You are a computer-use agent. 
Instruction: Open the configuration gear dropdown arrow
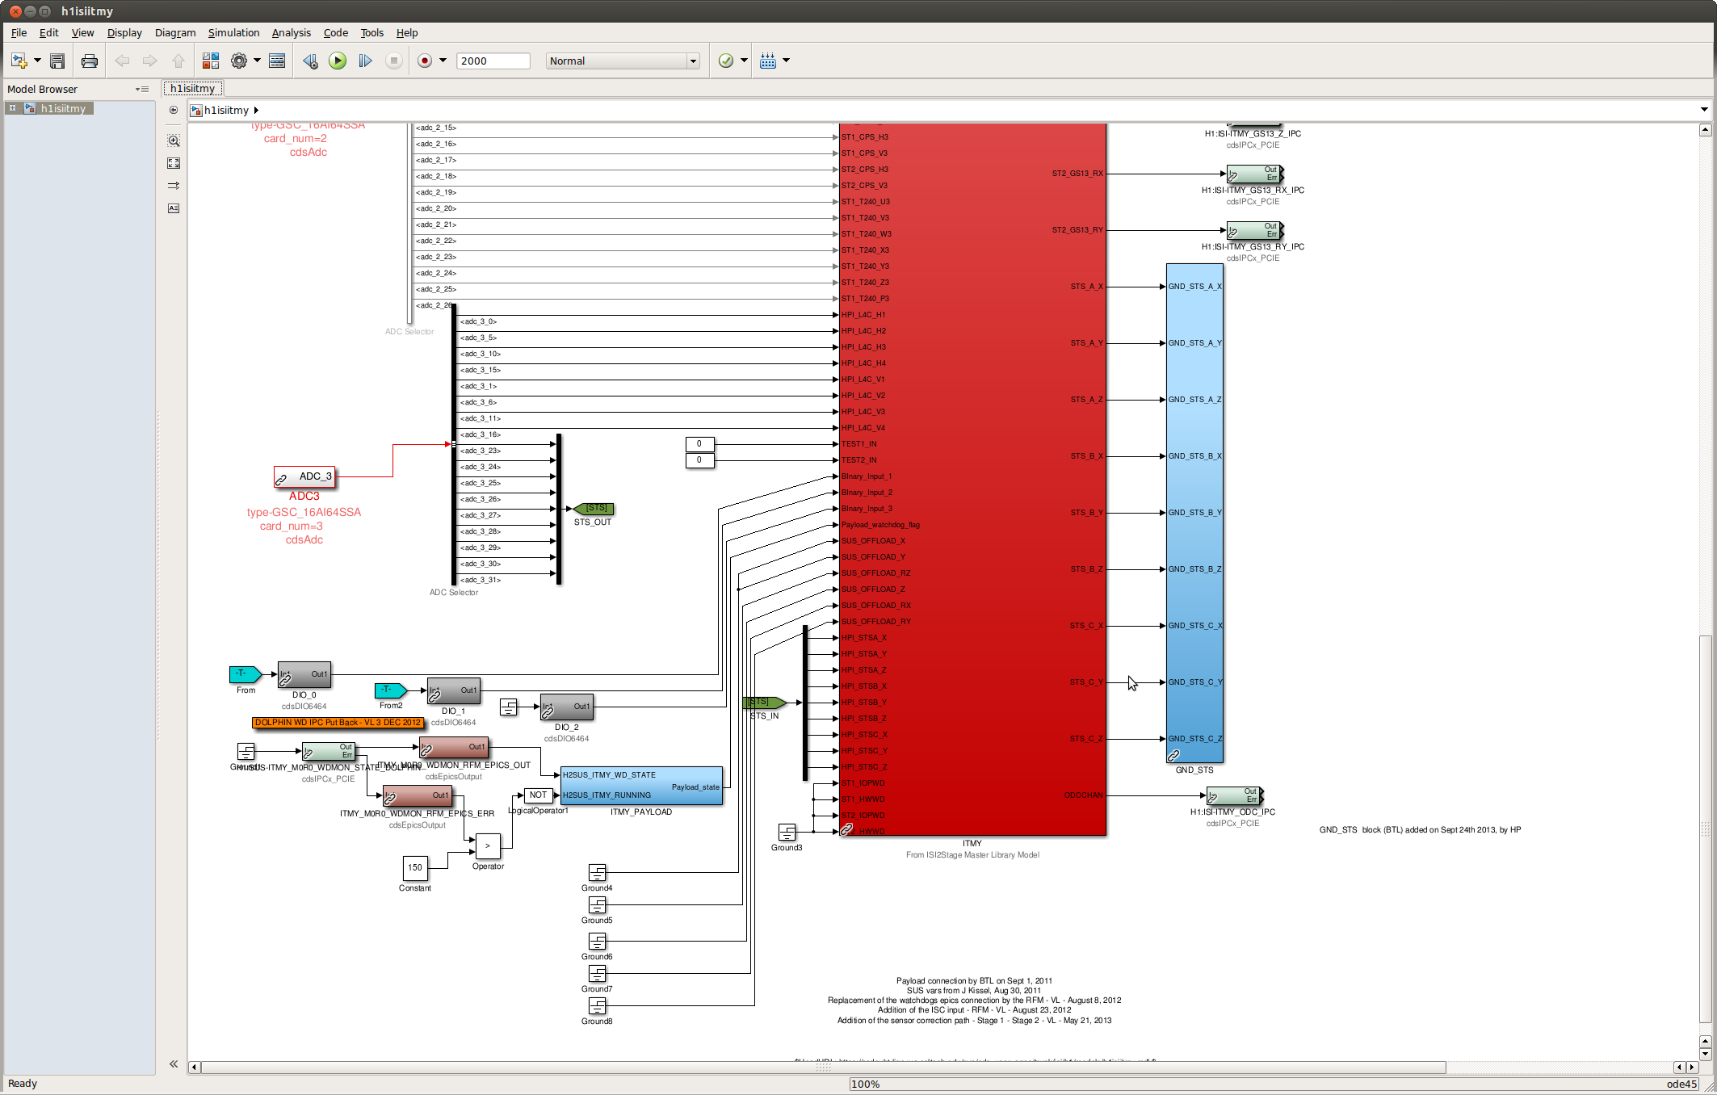257,61
